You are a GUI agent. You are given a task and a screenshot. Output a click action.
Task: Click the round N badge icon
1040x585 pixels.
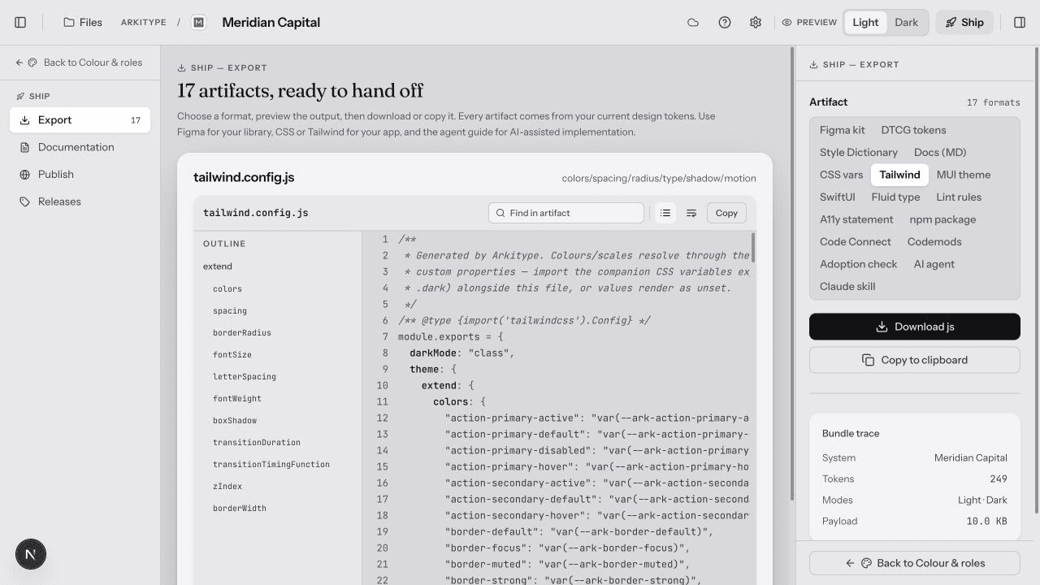[31, 555]
